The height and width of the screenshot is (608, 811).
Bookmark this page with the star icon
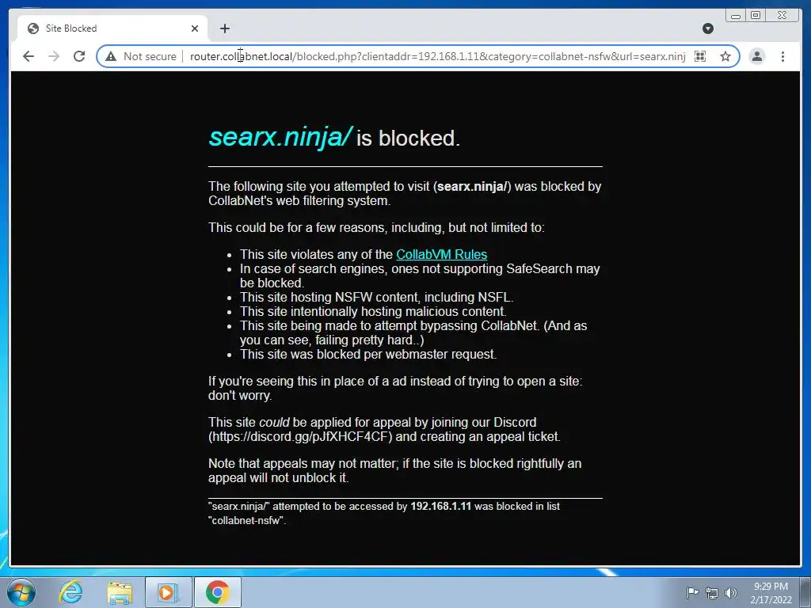(x=725, y=56)
